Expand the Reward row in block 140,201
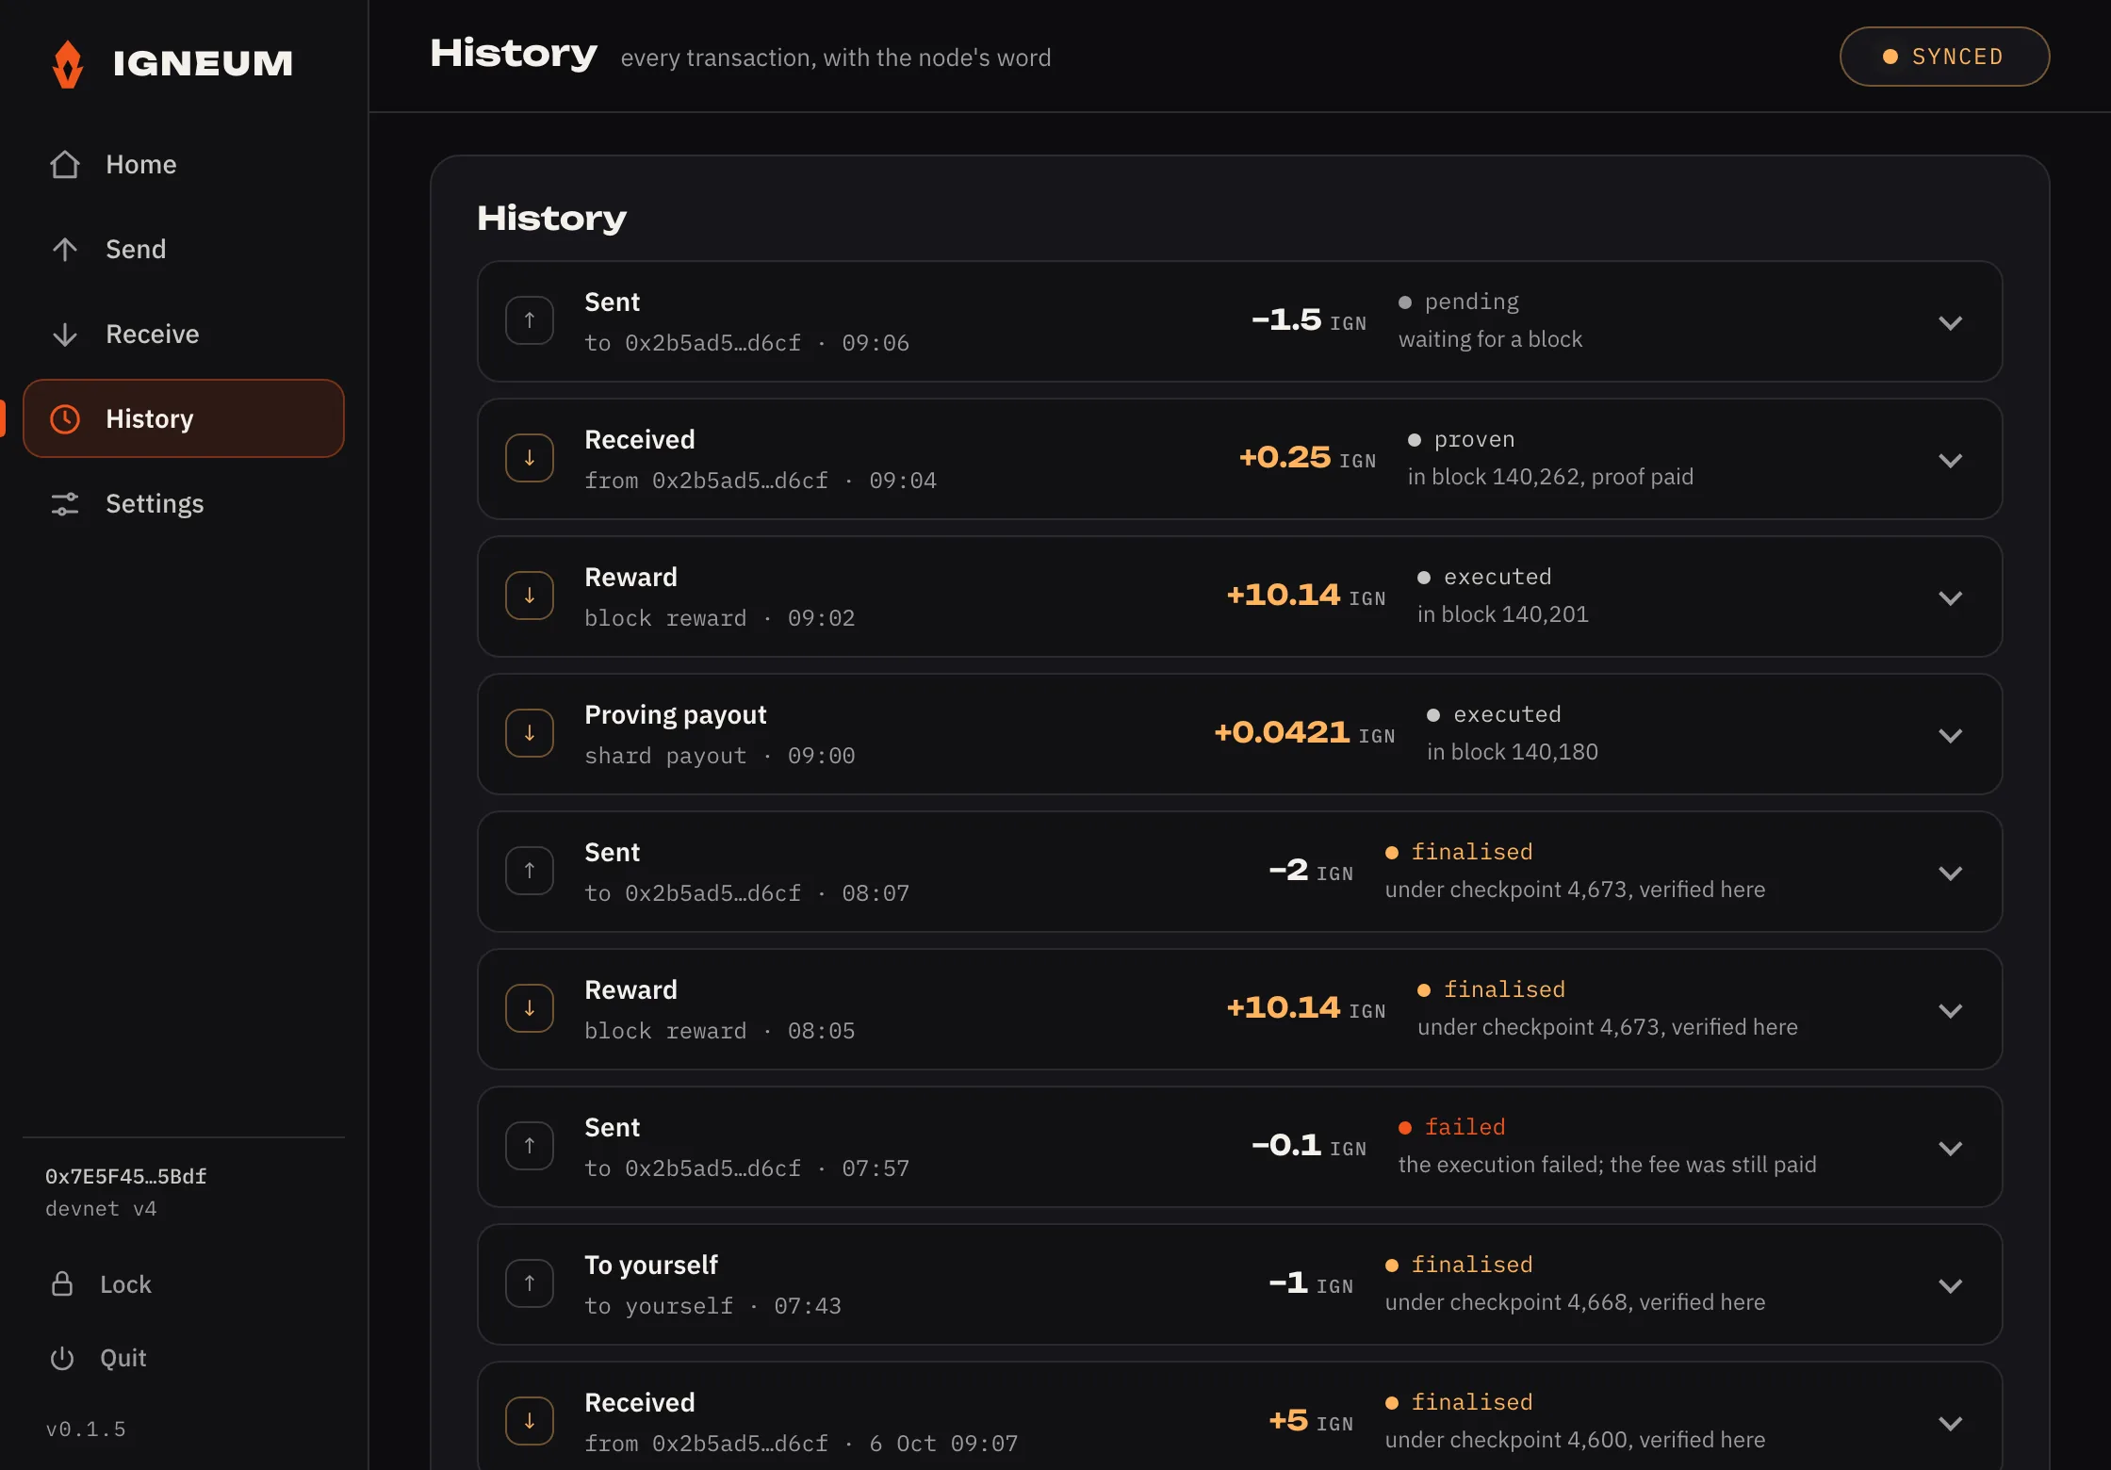Image resolution: width=2111 pixels, height=1470 pixels. pos(1951,597)
